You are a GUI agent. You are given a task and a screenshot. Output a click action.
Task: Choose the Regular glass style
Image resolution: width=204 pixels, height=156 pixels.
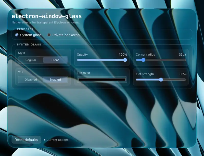[x=31, y=60]
